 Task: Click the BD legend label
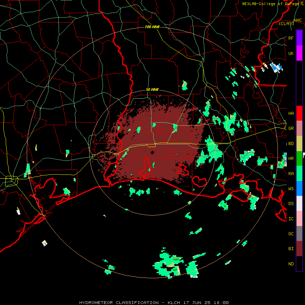[x=291, y=144]
